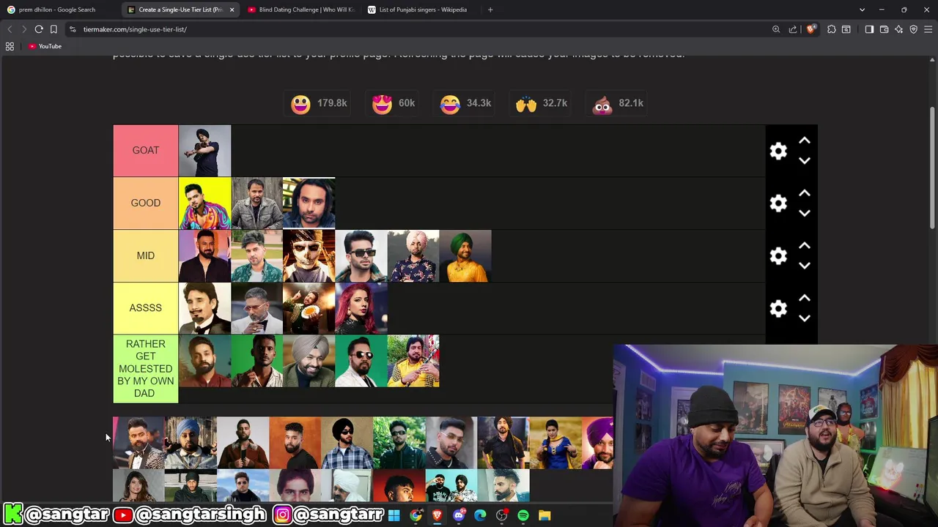Move the GOOD tier row down

coord(805,213)
